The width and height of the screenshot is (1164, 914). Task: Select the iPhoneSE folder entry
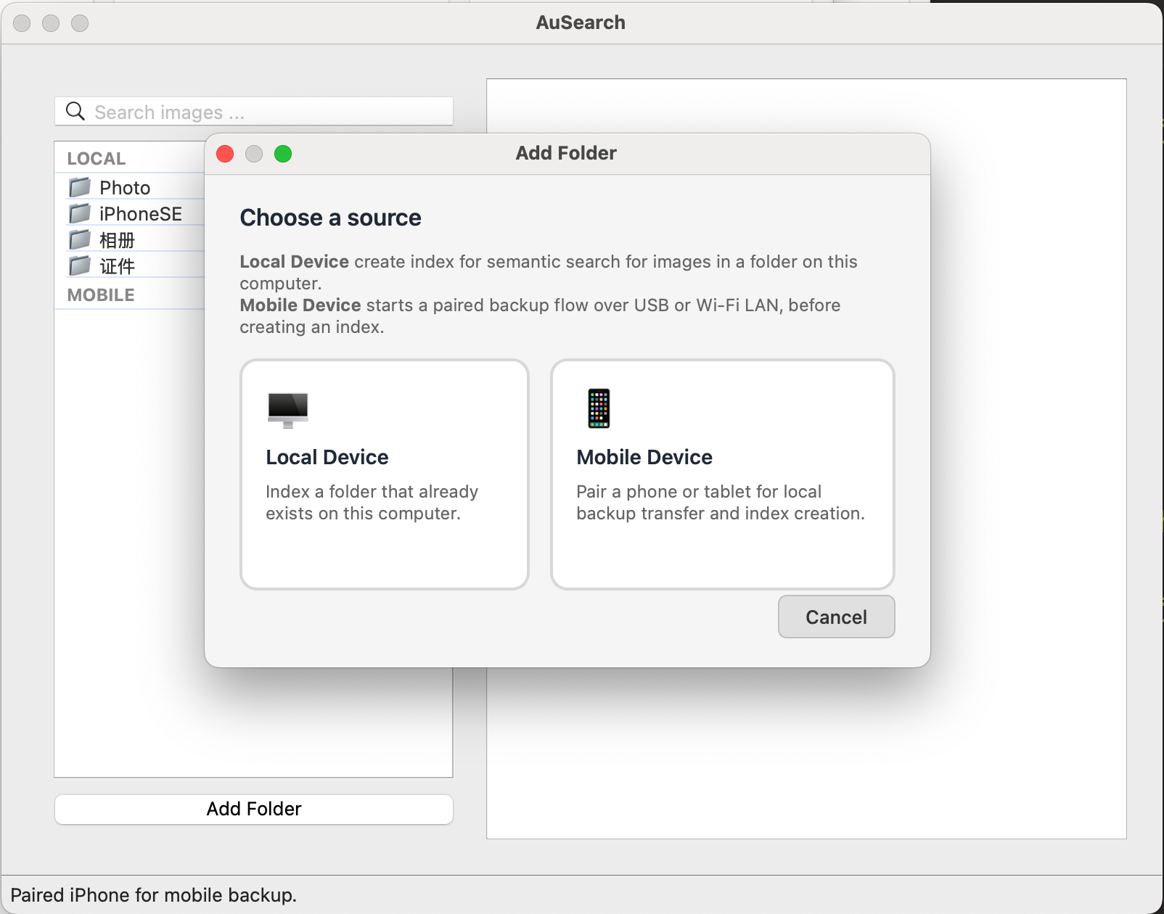click(142, 213)
